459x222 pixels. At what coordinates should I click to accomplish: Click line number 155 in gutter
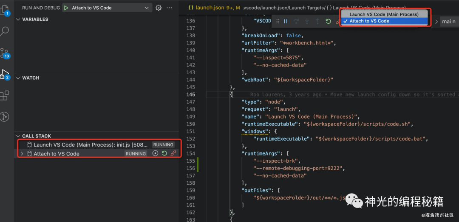[x=190, y=161]
